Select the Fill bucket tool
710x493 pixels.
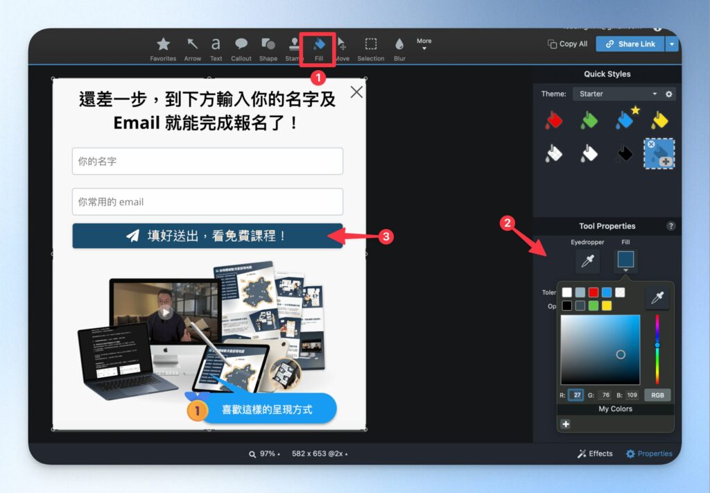coord(319,49)
